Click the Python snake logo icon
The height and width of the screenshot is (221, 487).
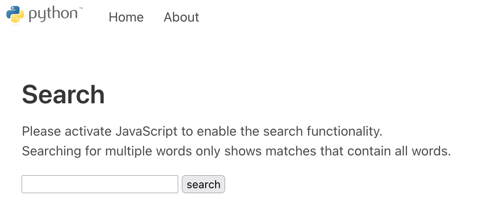tap(15, 15)
